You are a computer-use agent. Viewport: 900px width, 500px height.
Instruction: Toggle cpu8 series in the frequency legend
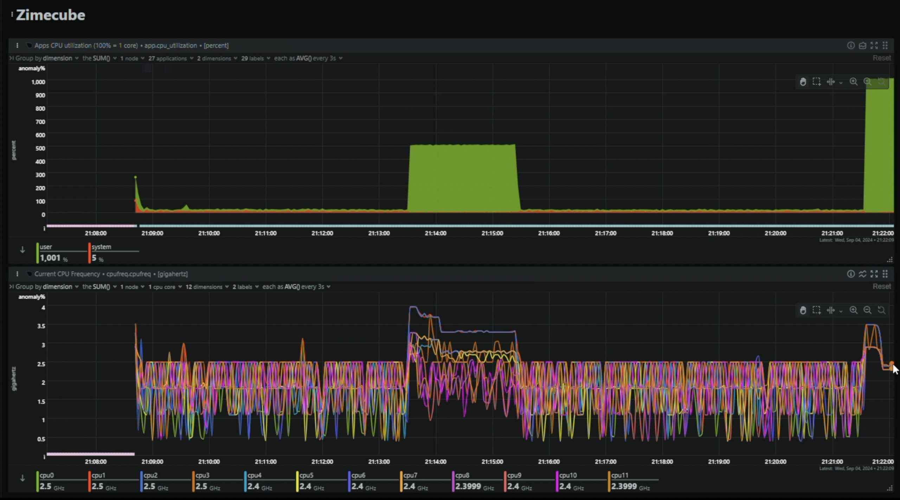point(462,475)
